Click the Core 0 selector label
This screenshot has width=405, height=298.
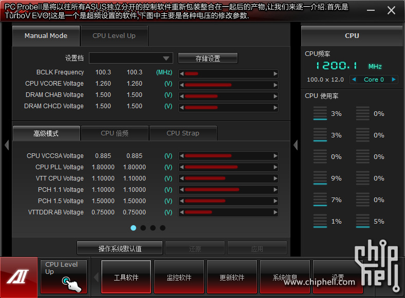tap(374, 80)
